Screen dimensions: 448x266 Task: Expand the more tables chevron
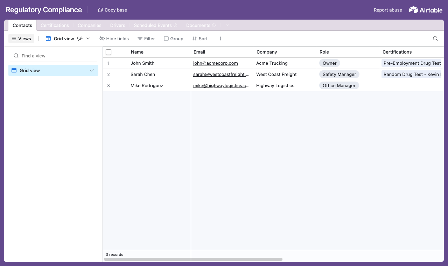click(227, 25)
